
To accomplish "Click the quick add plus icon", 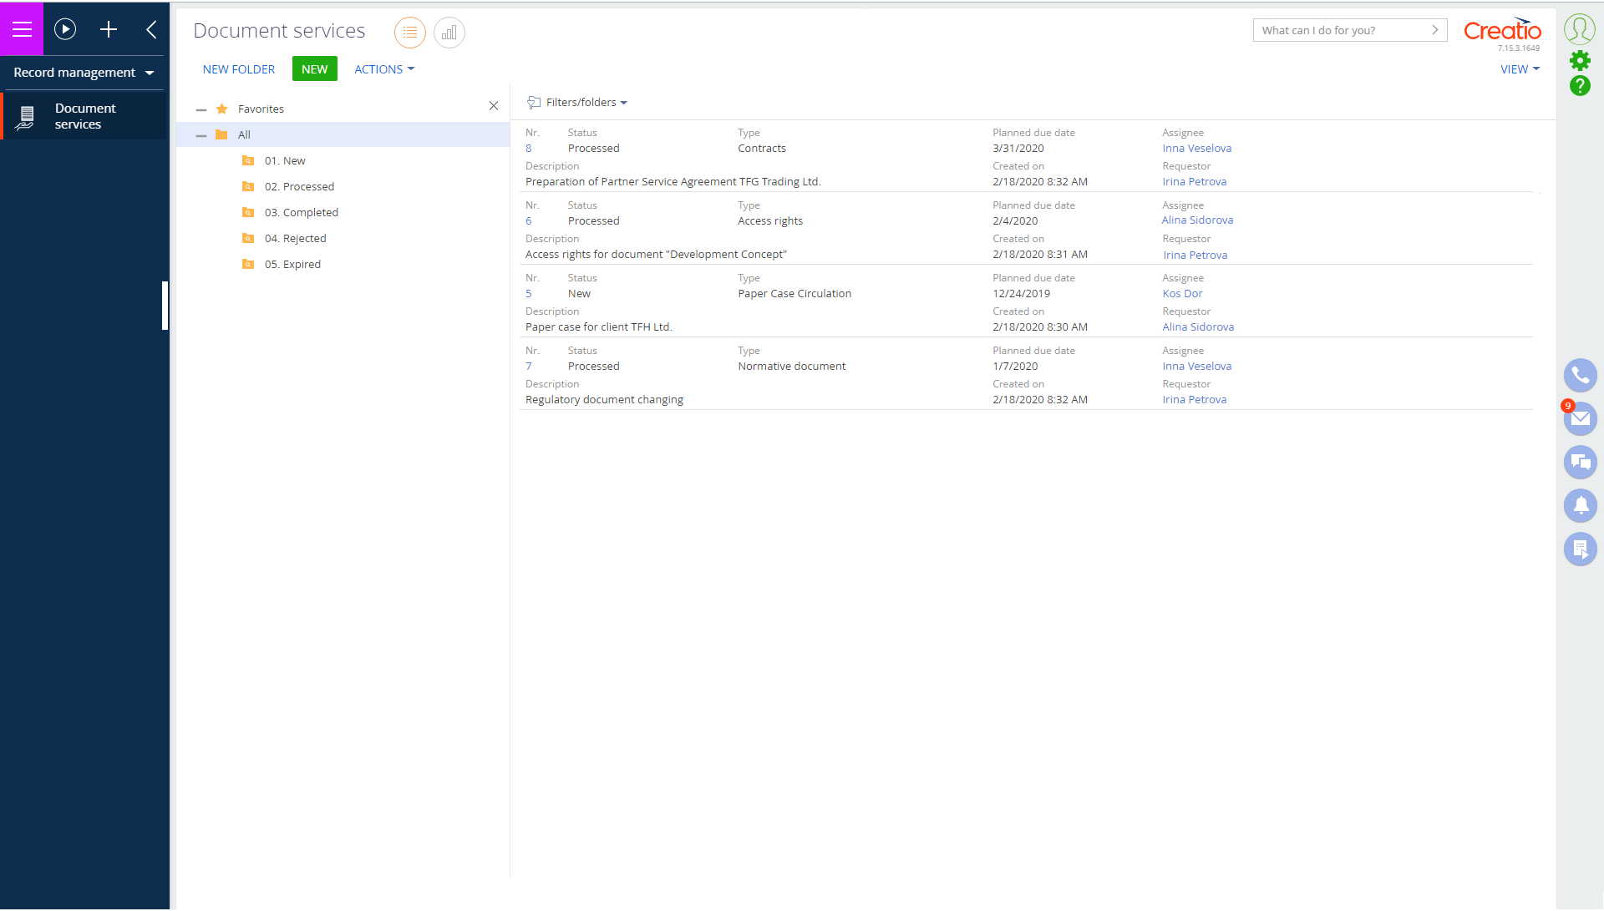I will tap(109, 30).
